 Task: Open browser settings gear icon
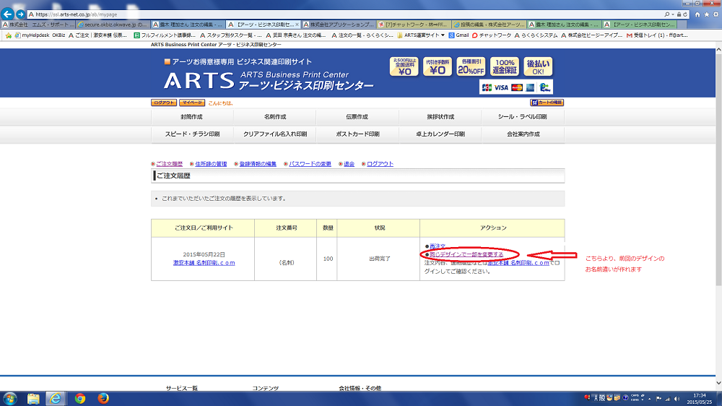716,14
